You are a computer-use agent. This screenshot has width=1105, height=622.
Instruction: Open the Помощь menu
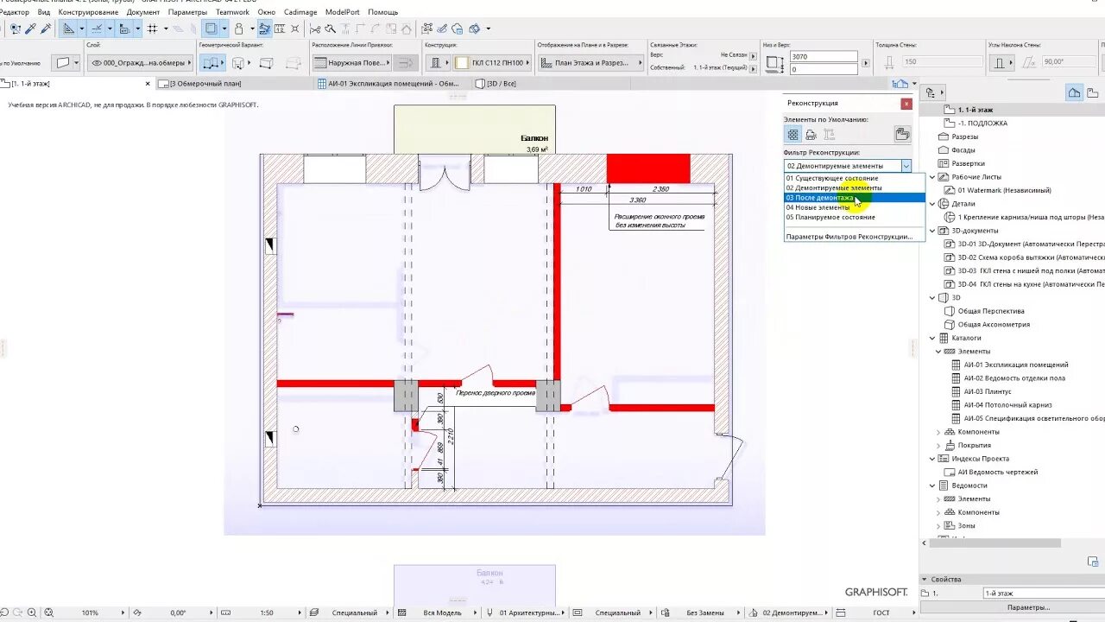pyautogui.click(x=383, y=12)
